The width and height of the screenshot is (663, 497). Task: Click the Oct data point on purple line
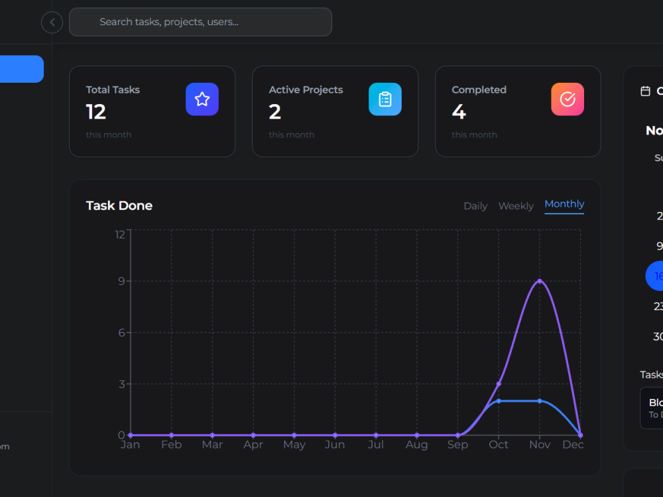pos(499,384)
